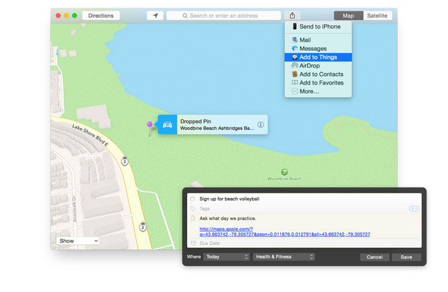Click the note text 'Ask what day we practice.'

point(228,219)
